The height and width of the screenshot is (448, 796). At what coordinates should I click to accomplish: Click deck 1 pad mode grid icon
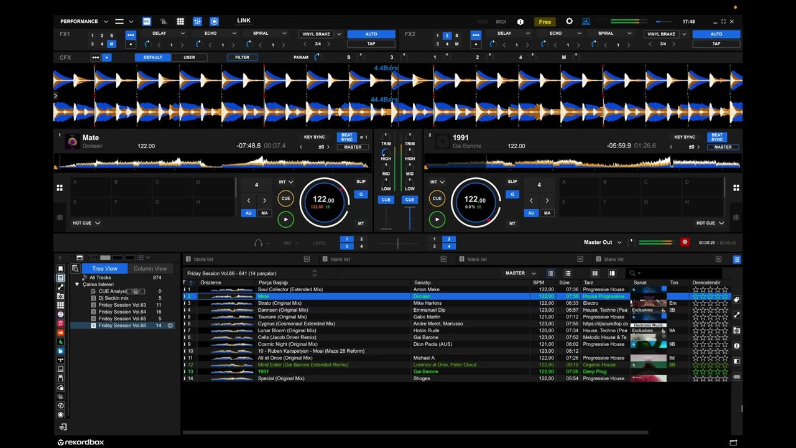pos(60,187)
